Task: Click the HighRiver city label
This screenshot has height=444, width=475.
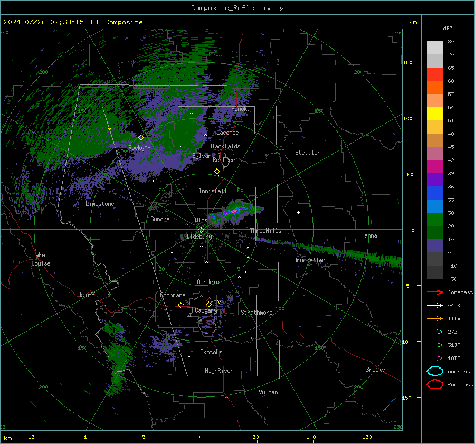Action: [x=219, y=371]
